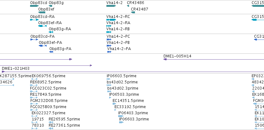This screenshot has width=264, height=130.
Task: Click the EC14351.5prime EST feature
Action: click(x=114, y=104)
